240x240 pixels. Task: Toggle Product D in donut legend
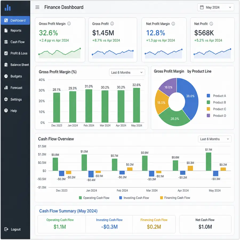pyautogui.click(x=216, y=115)
